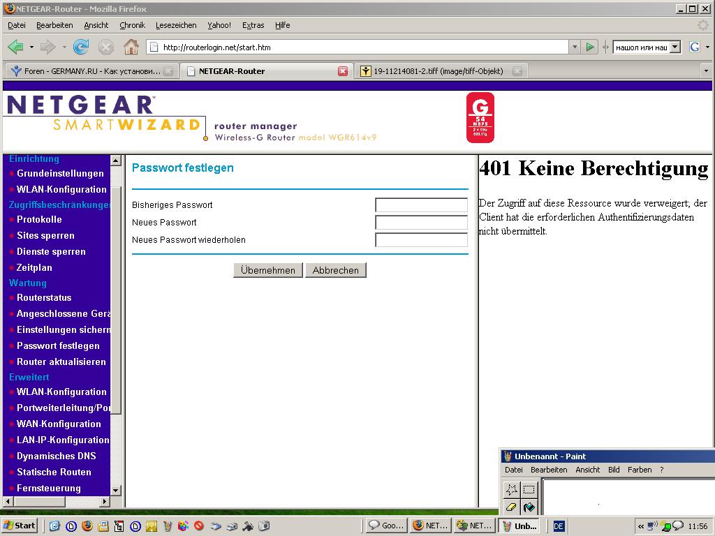Open the Lesezeichen menu in Firefox
715x536 pixels.
(x=176, y=26)
